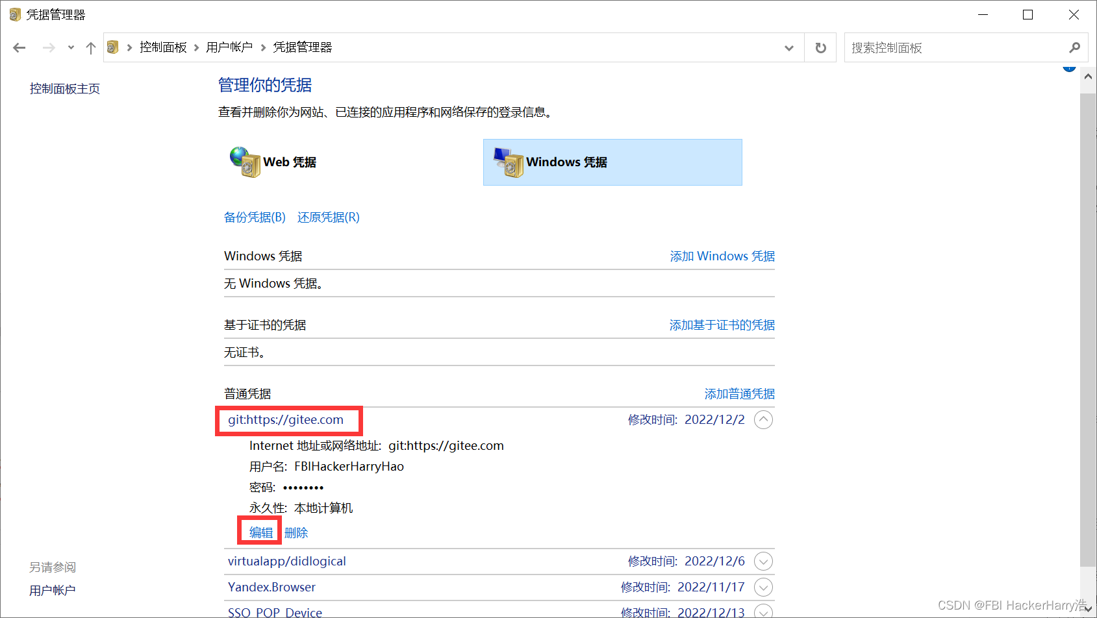Select 凭据管理器 in breadcrumb path

tap(303, 47)
